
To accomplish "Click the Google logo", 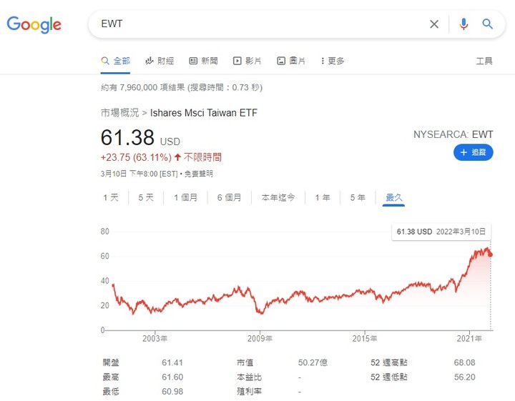I will [x=34, y=24].
